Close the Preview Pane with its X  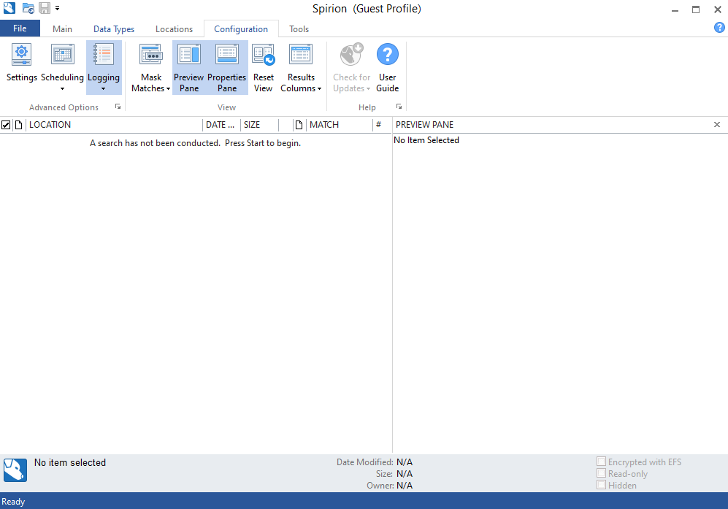pyautogui.click(x=717, y=124)
